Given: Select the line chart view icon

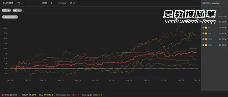Looking at the screenshot, I should click(20, 10).
